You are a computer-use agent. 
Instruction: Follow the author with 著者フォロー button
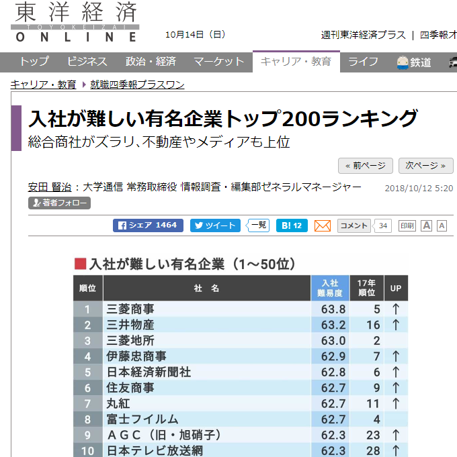pyautogui.click(x=59, y=203)
